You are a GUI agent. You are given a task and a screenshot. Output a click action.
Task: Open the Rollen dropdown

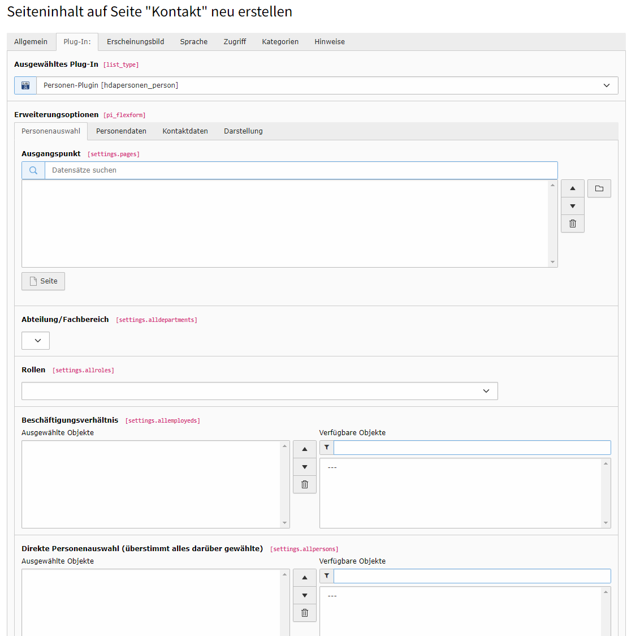(260, 391)
